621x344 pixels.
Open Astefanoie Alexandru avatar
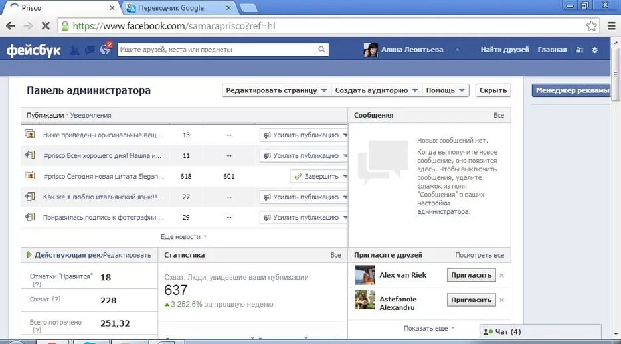click(x=365, y=300)
